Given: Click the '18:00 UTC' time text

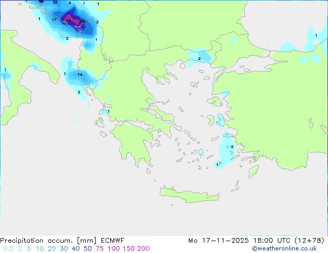Looking at the screenshot, I should [271, 241].
